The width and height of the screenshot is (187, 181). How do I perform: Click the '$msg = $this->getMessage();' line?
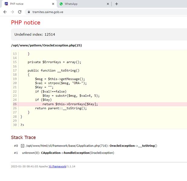point(60,79)
